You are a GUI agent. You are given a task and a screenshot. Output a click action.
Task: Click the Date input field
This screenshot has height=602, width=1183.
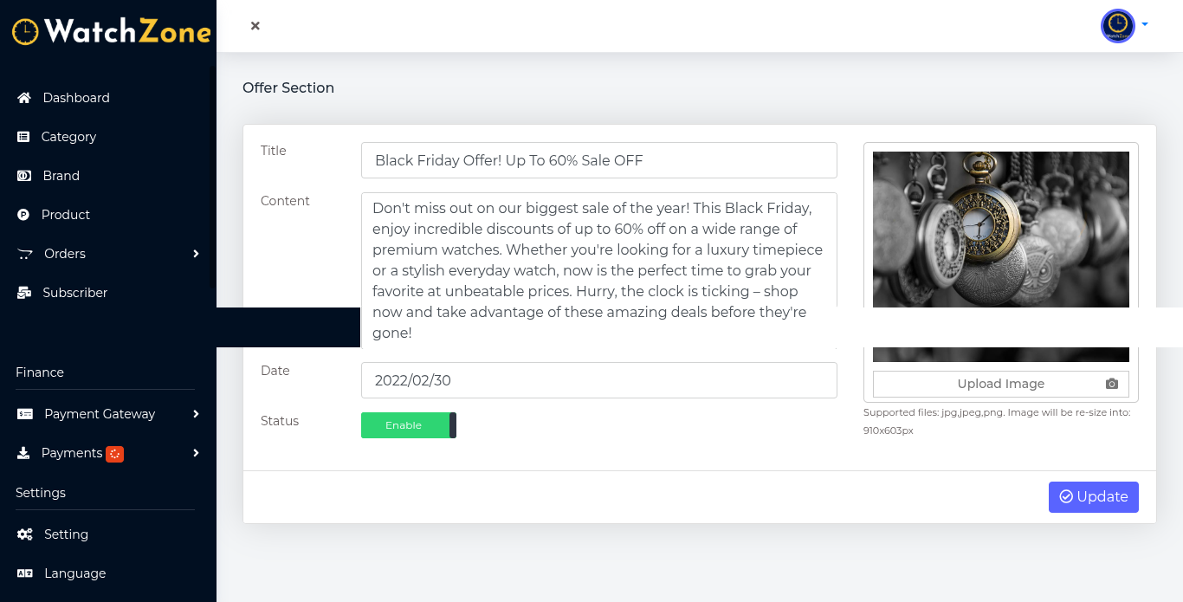click(598, 380)
